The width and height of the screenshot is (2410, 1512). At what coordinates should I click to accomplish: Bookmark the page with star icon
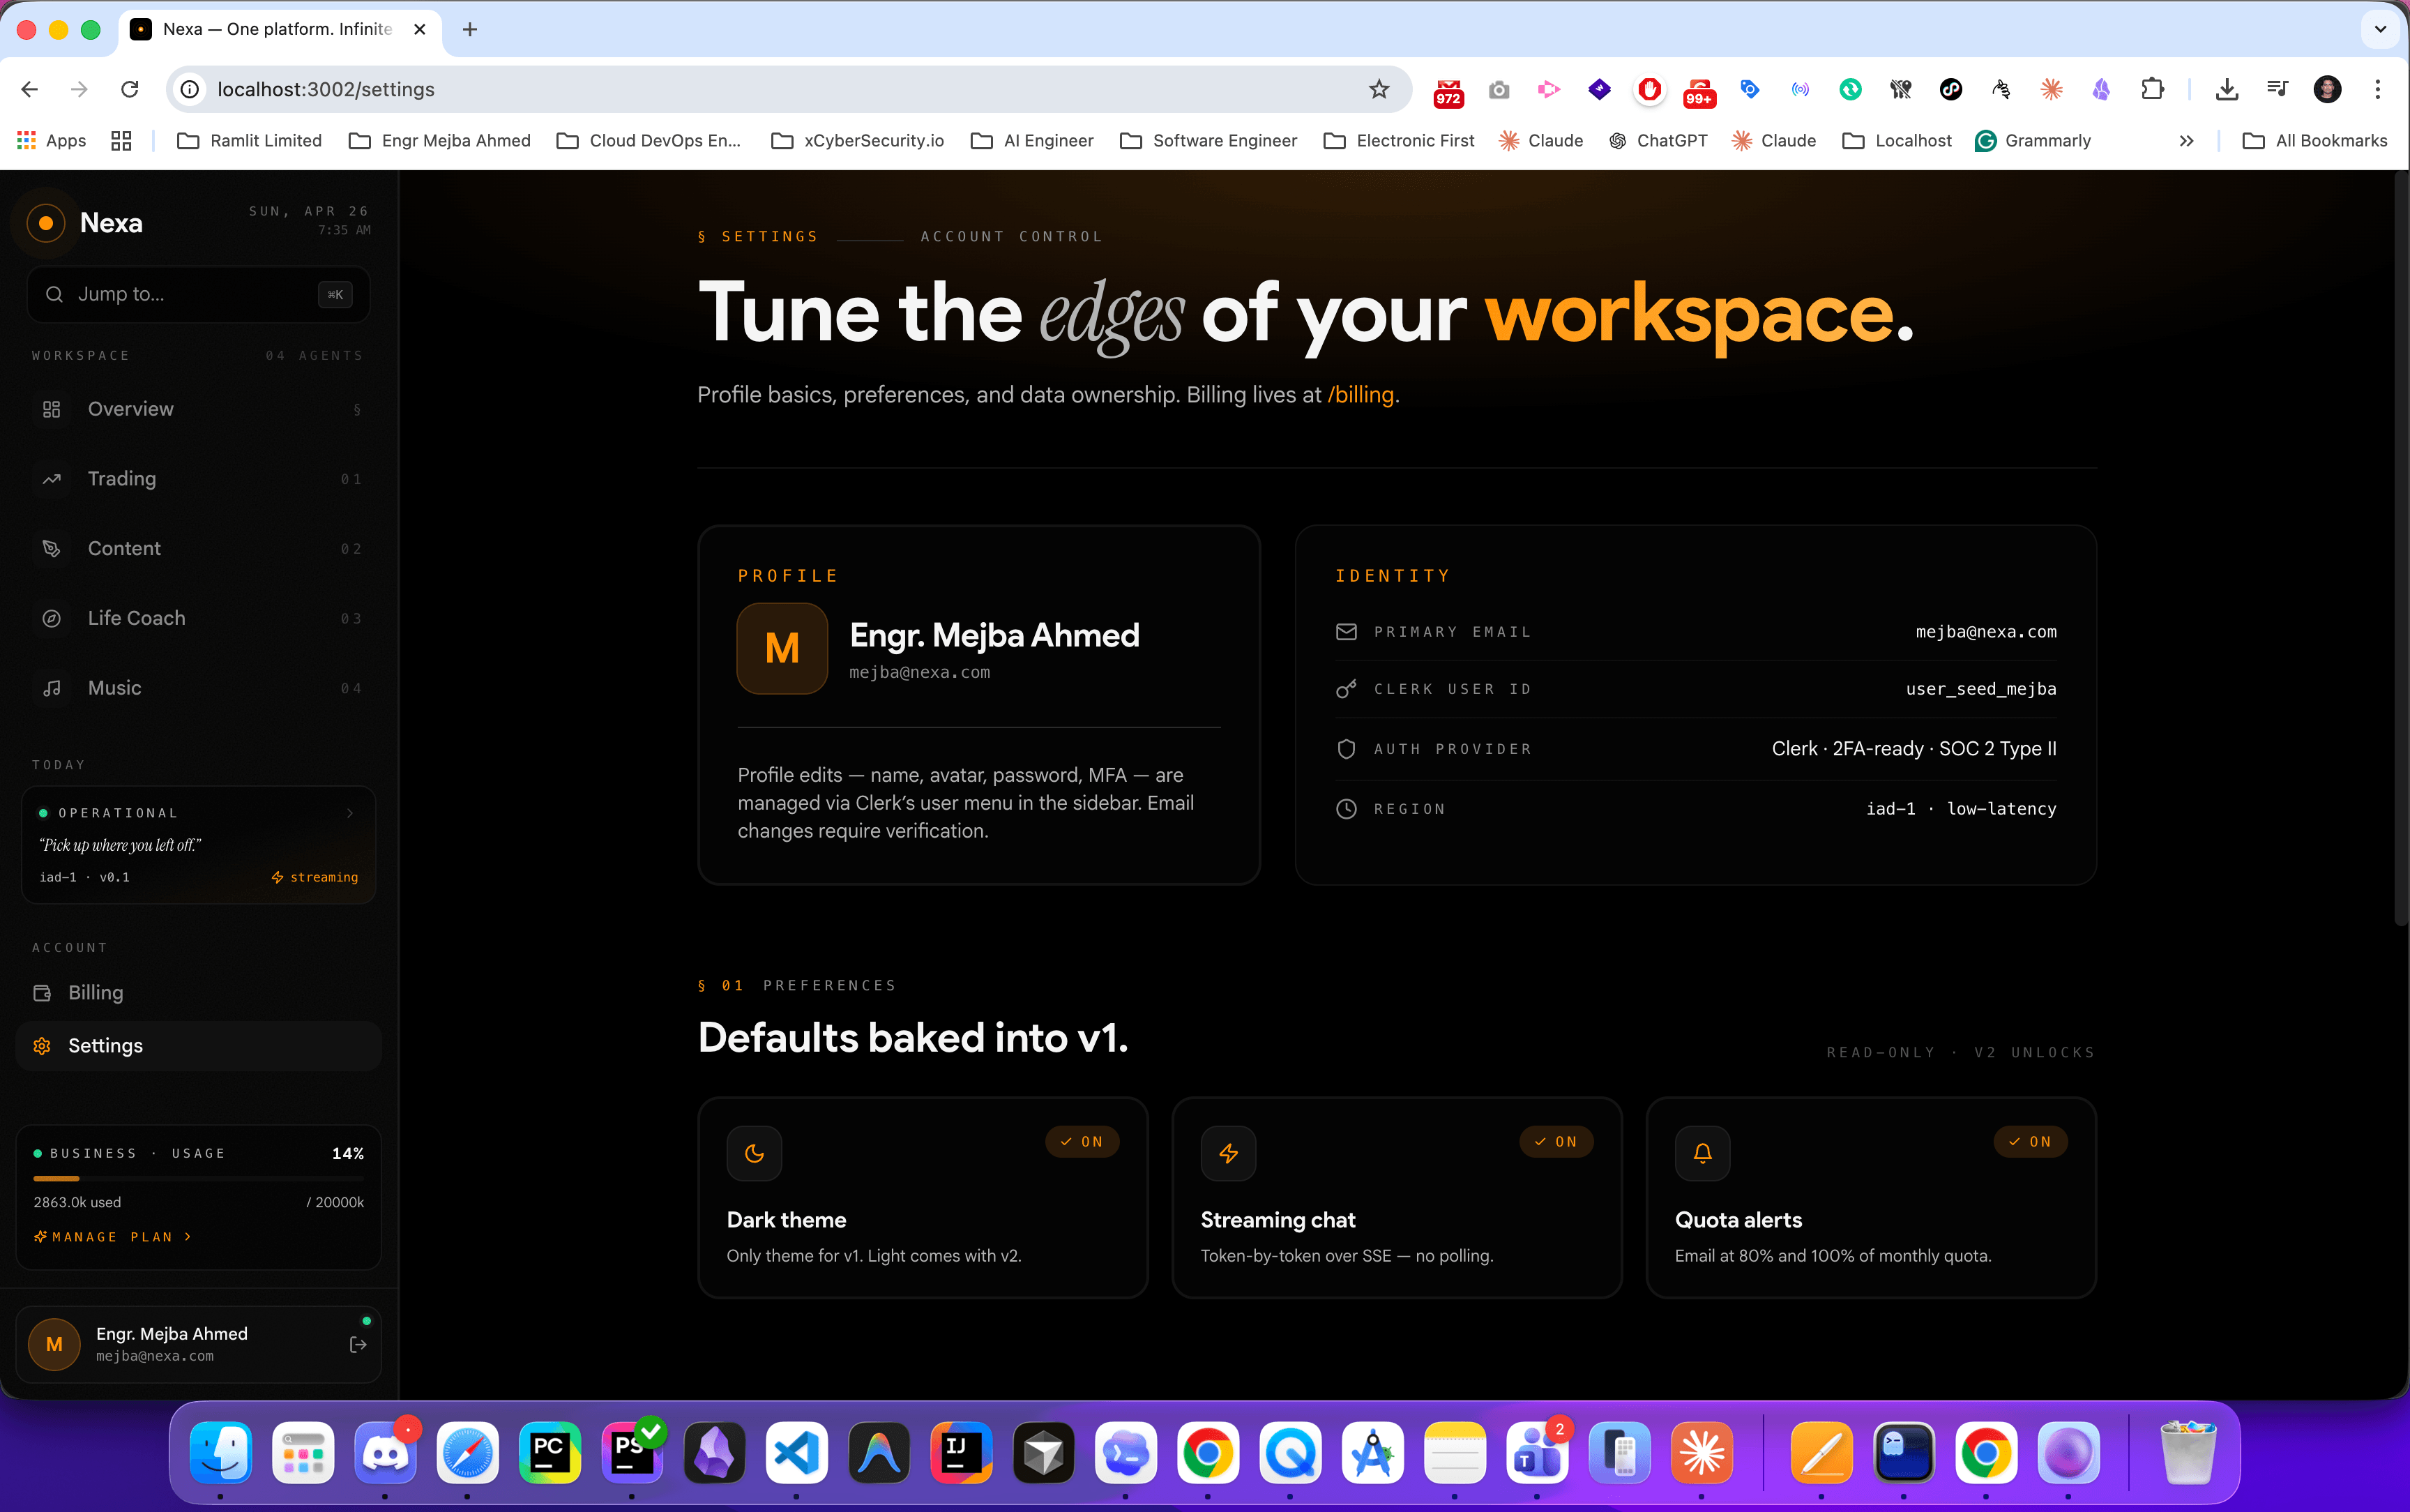point(1379,89)
